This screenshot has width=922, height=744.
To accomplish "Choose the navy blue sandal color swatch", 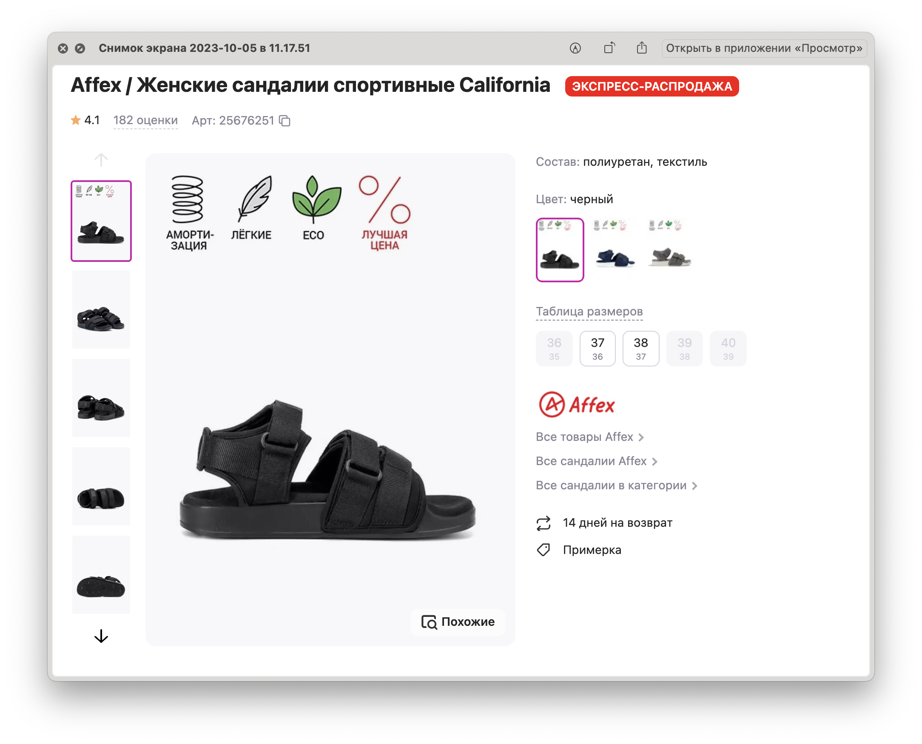I will (x=615, y=250).
